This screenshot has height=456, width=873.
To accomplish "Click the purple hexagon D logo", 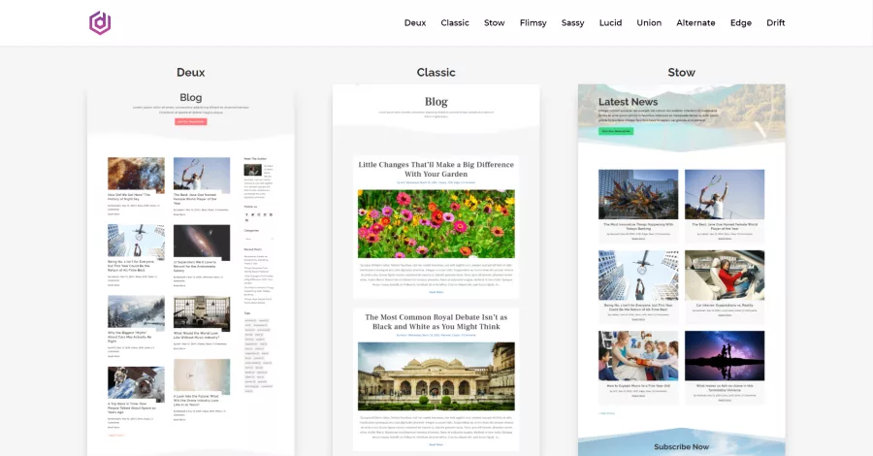I will pyautogui.click(x=100, y=23).
